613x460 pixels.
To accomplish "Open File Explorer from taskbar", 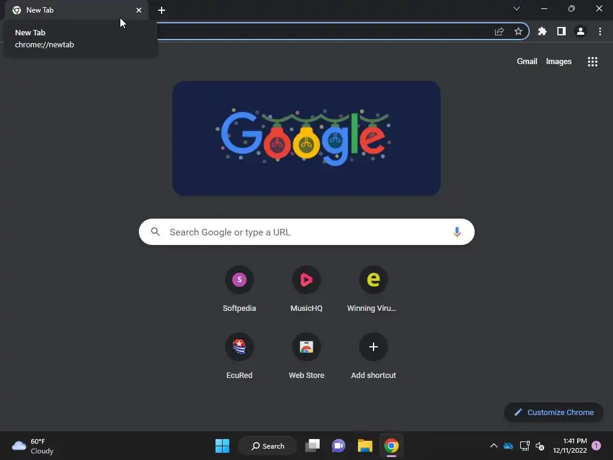I will pyautogui.click(x=365, y=446).
